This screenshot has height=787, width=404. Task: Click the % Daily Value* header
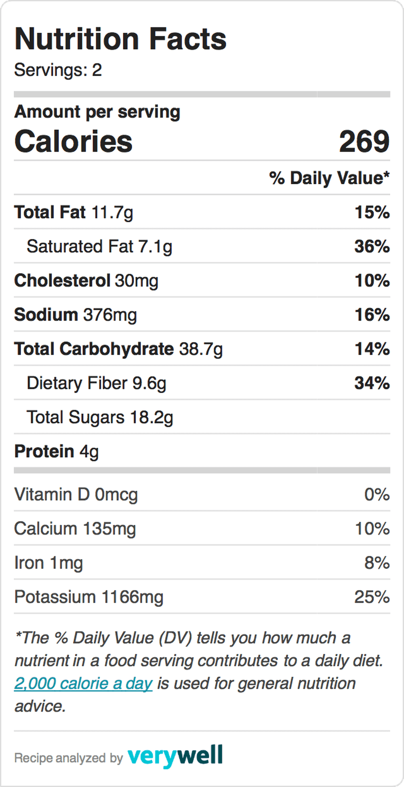pos(330,178)
